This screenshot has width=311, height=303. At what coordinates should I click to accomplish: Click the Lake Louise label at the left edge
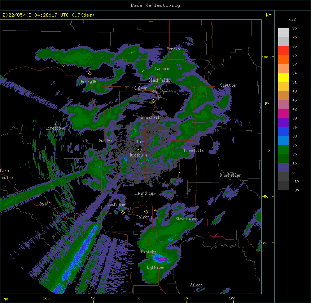click(6, 174)
